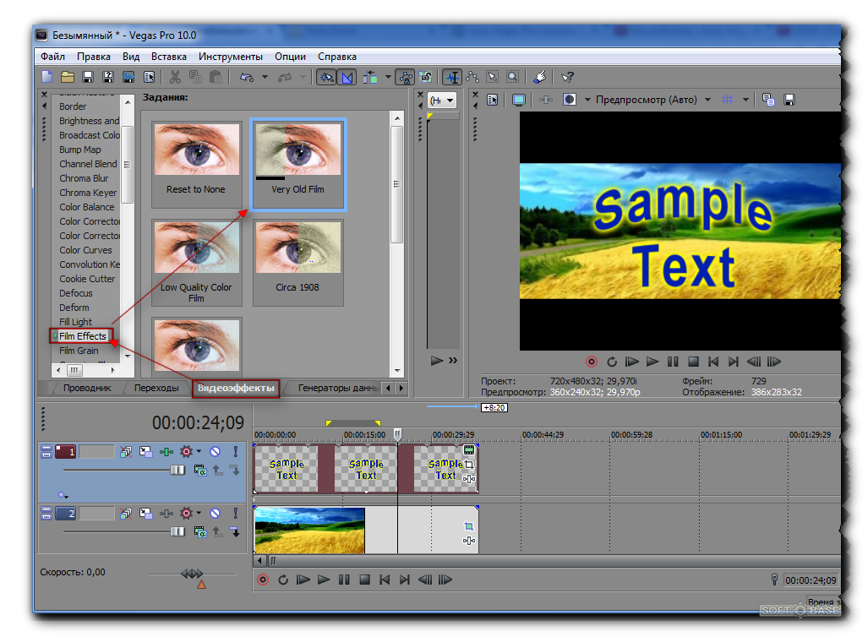Click track 2 Make Compositing Child arrow
Viewport: 868px width, 637px height.
235,532
